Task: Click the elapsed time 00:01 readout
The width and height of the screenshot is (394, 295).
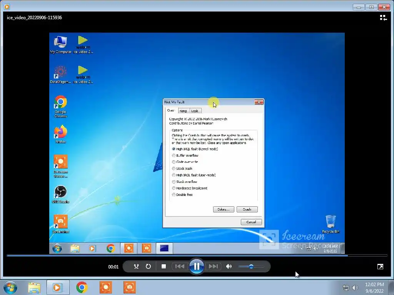Action: click(x=114, y=267)
